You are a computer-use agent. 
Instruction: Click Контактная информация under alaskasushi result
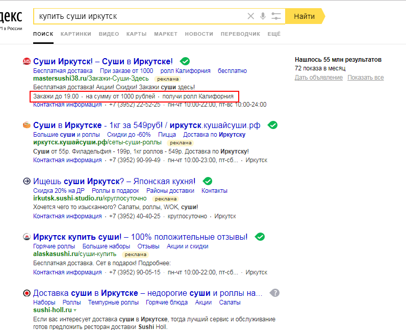[x=67, y=272]
